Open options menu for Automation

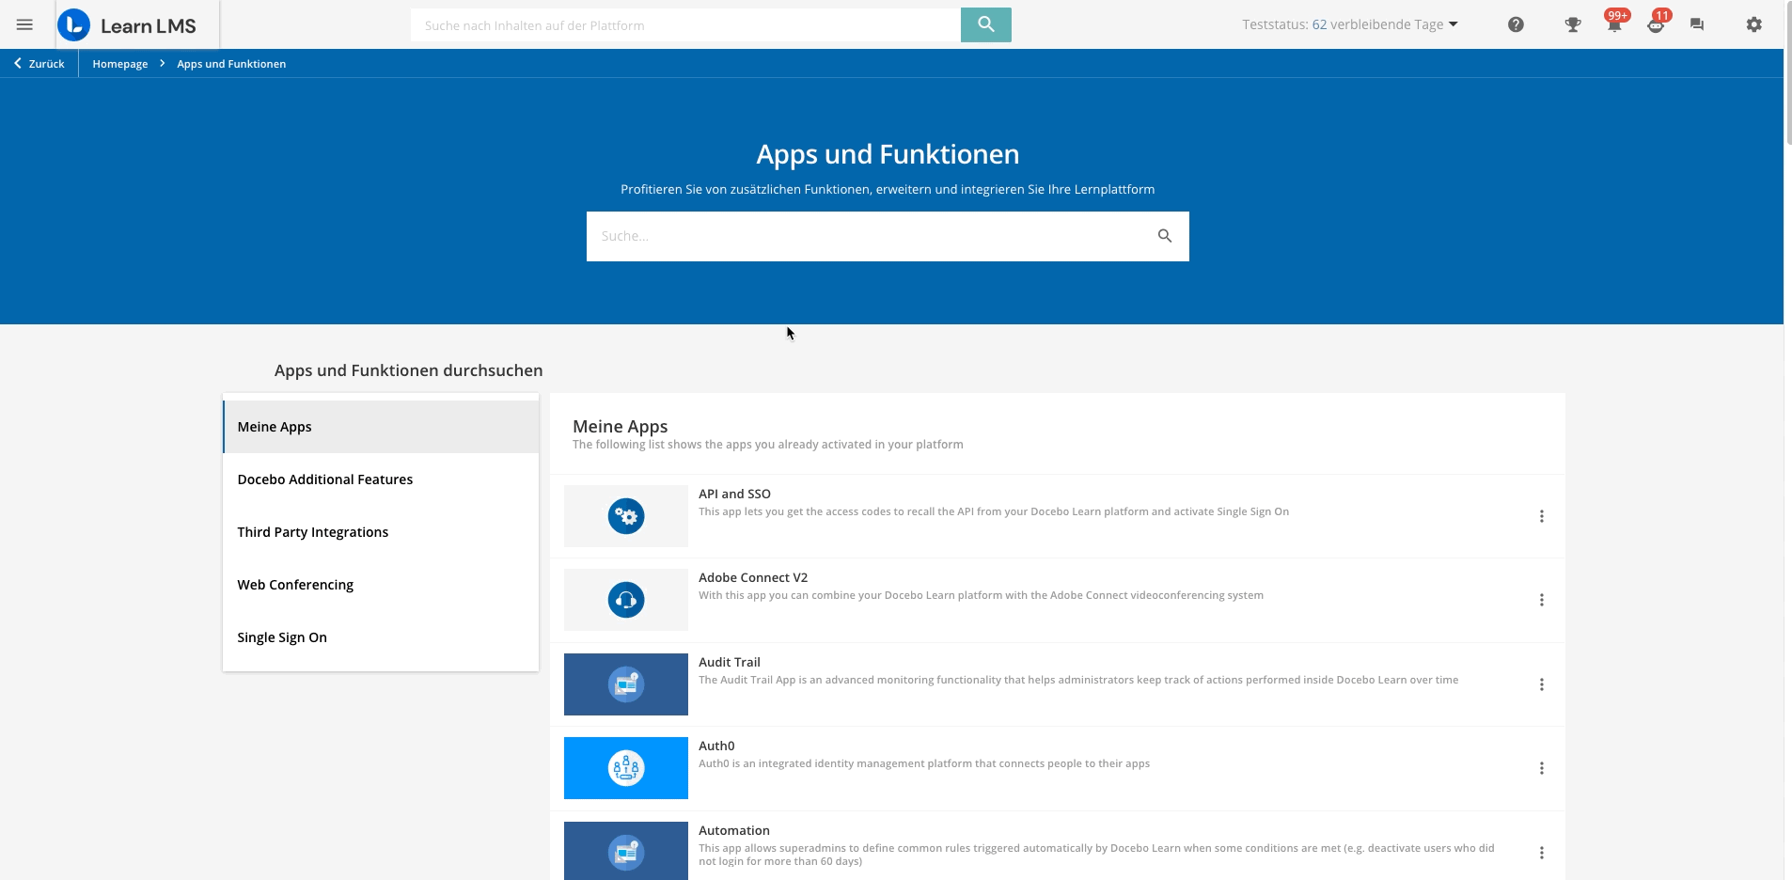[1541, 853]
